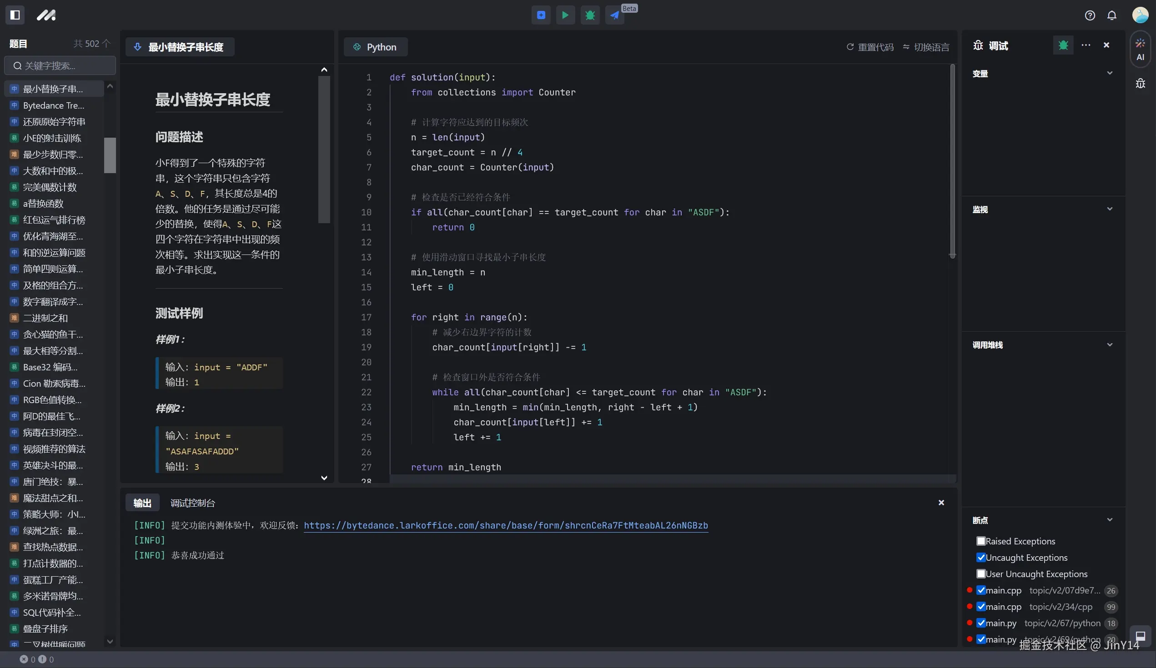
Task: Collapse the 变量 variables section
Action: pos(1110,73)
